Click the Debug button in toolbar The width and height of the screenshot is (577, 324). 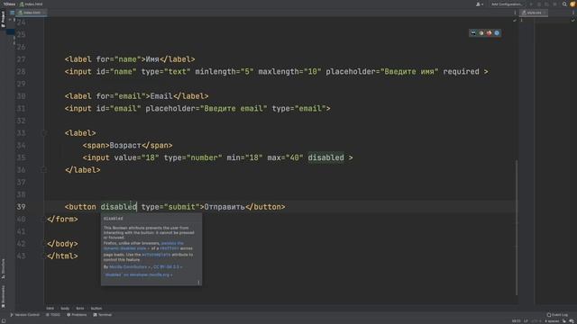point(539,4)
